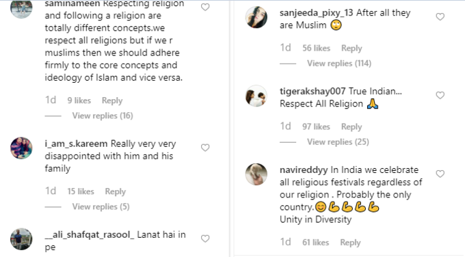Like navireddyy's comment via heart icon
This screenshot has width=465, height=257.
[x=440, y=174]
